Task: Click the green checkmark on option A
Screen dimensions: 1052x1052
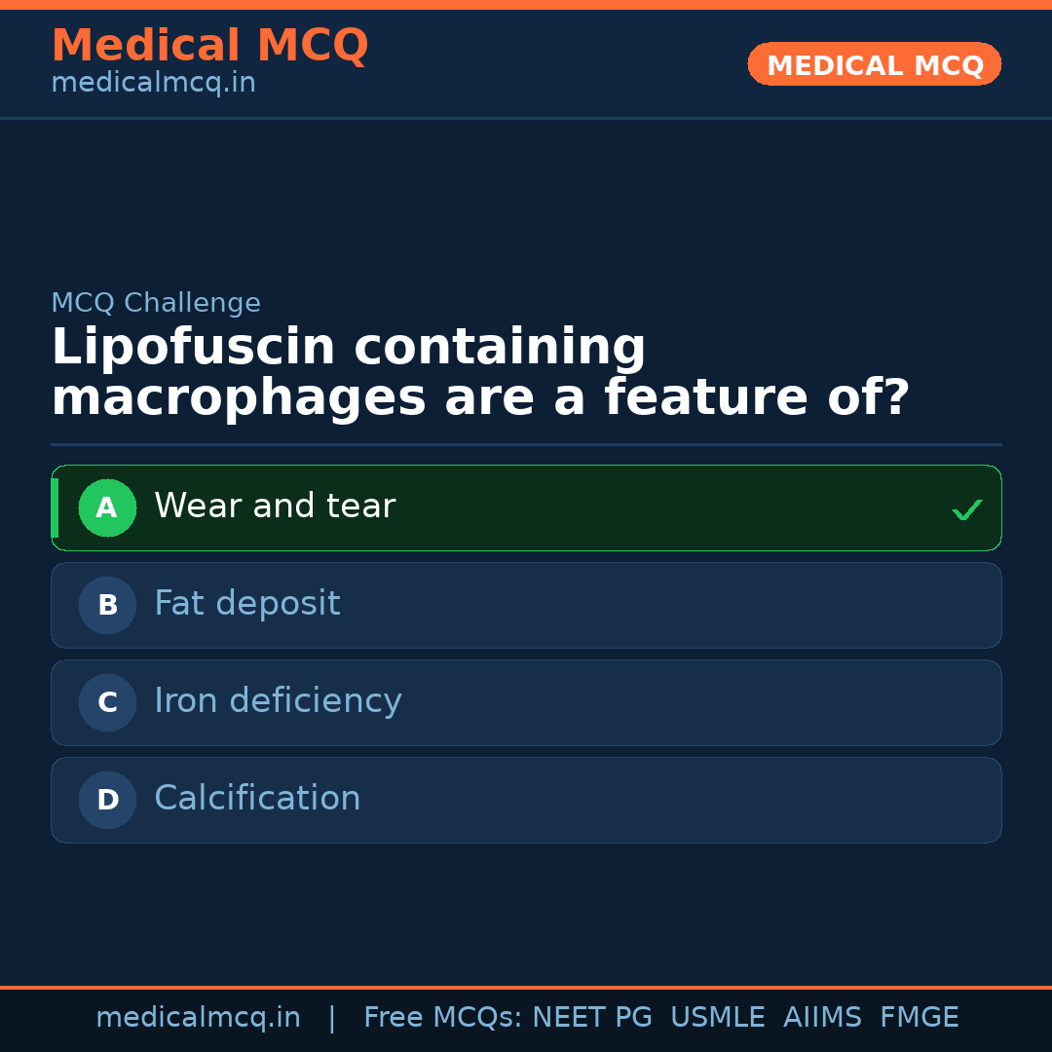Action: 966,509
